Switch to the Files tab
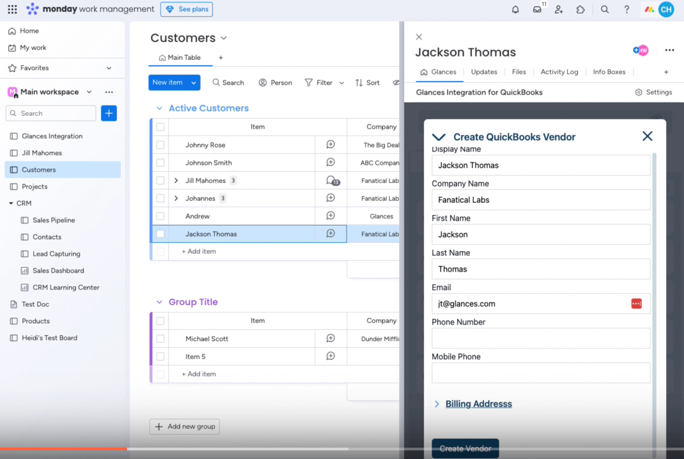Viewport: 684px width, 459px height. click(519, 72)
